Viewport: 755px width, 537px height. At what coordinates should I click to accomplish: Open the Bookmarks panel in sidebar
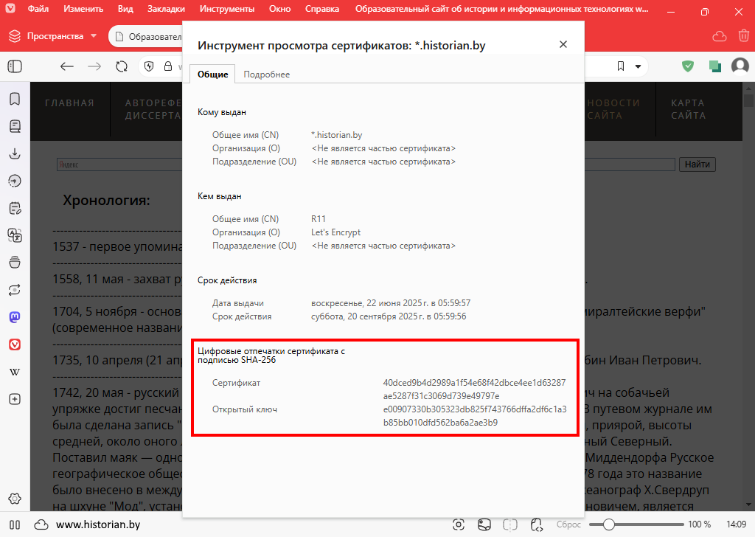(x=15, y=99)
